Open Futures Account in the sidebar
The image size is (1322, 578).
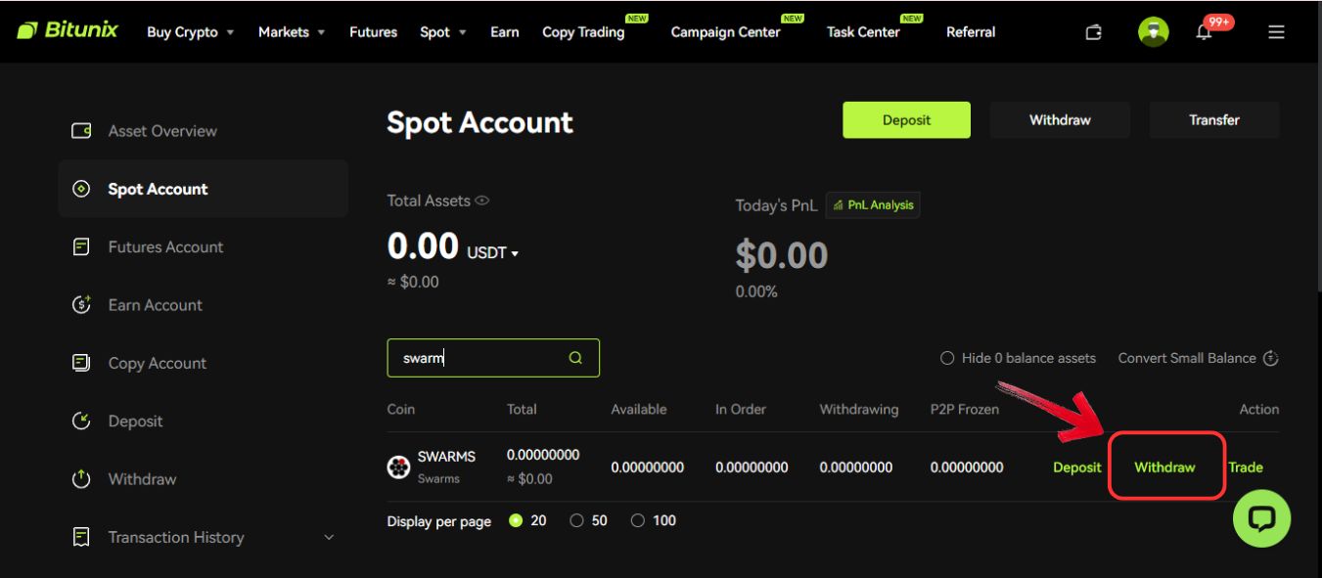165,247
